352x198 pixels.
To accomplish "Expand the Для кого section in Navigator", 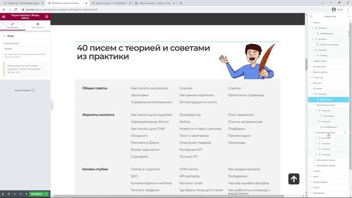I will coord(311,83).
